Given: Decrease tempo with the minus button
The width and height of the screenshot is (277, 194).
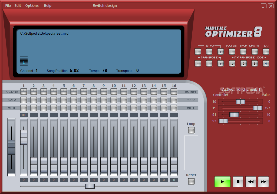Looking at the screenshot, I should point(198,52).
